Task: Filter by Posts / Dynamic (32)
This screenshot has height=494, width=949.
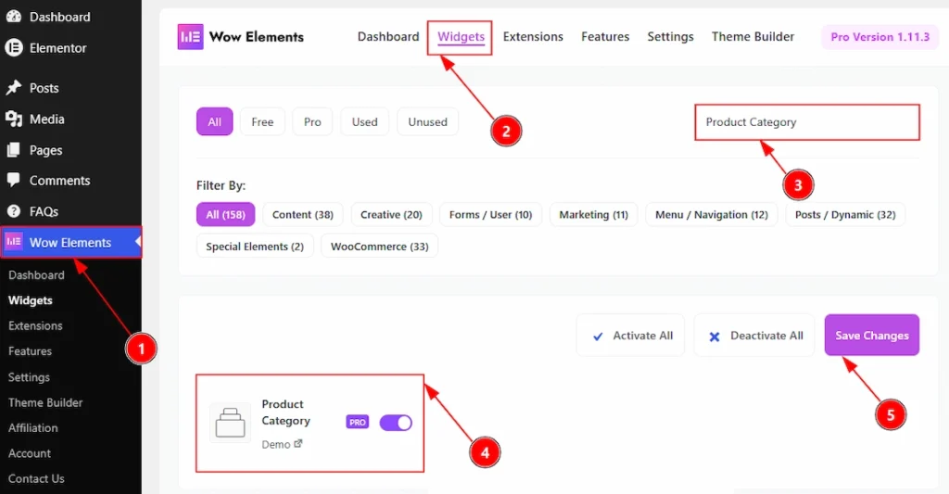Action: pos(845,214)
